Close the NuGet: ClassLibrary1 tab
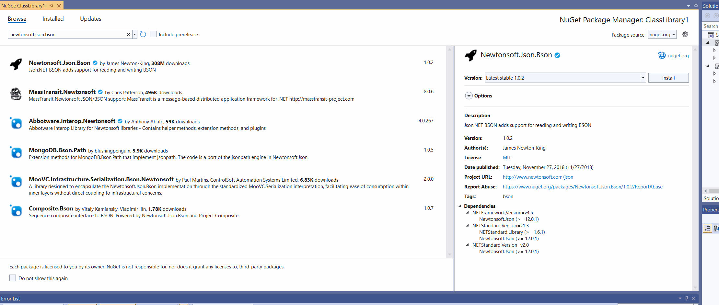 click(x=59, y=6)
